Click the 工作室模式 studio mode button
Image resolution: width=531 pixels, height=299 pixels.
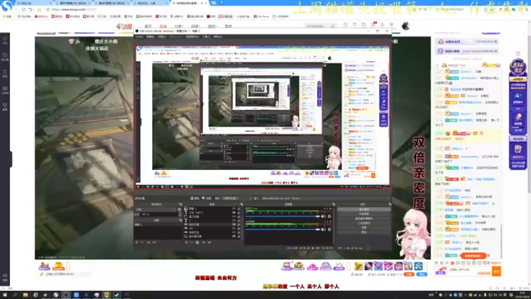[364, 223]
